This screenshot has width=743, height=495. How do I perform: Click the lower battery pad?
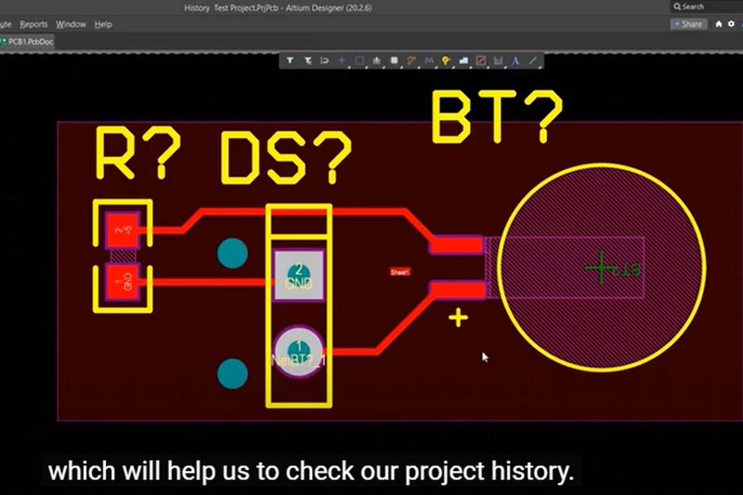[458, 290]
